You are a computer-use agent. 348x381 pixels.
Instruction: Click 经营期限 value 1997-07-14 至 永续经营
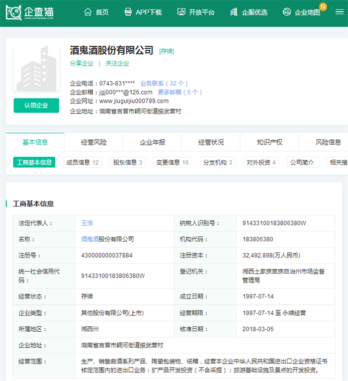(274, 313)
